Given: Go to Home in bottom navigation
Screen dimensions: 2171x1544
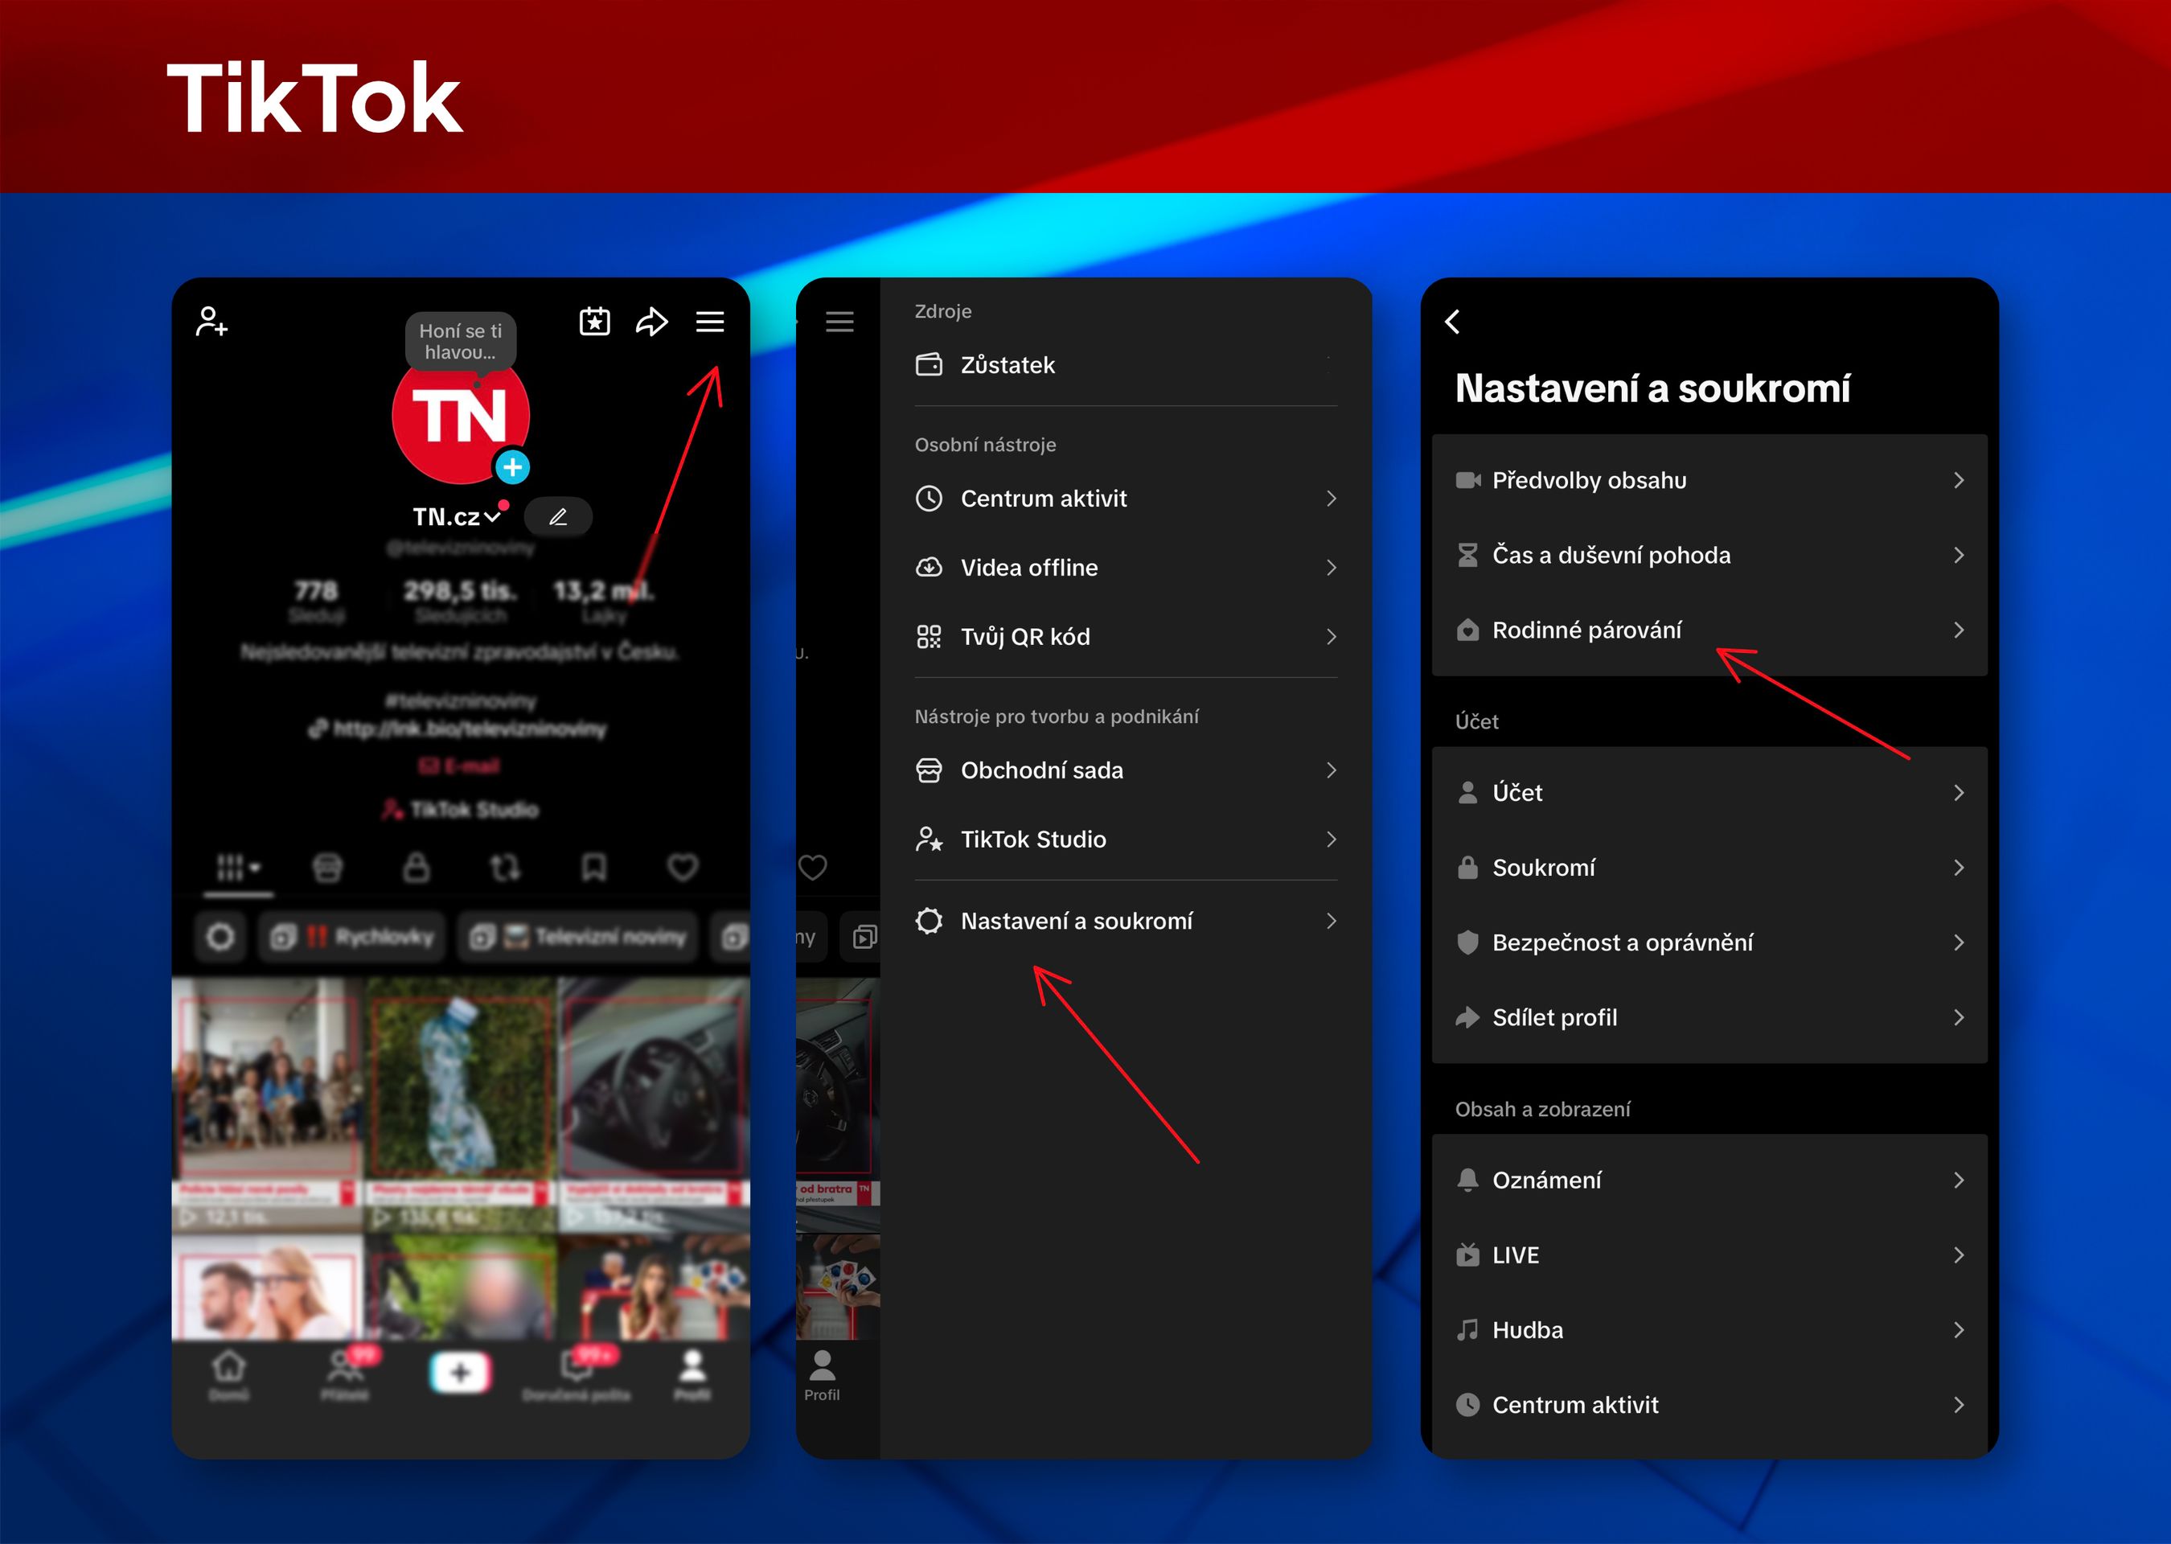Looking at the screenshot, I should [x=228, y=1375].
